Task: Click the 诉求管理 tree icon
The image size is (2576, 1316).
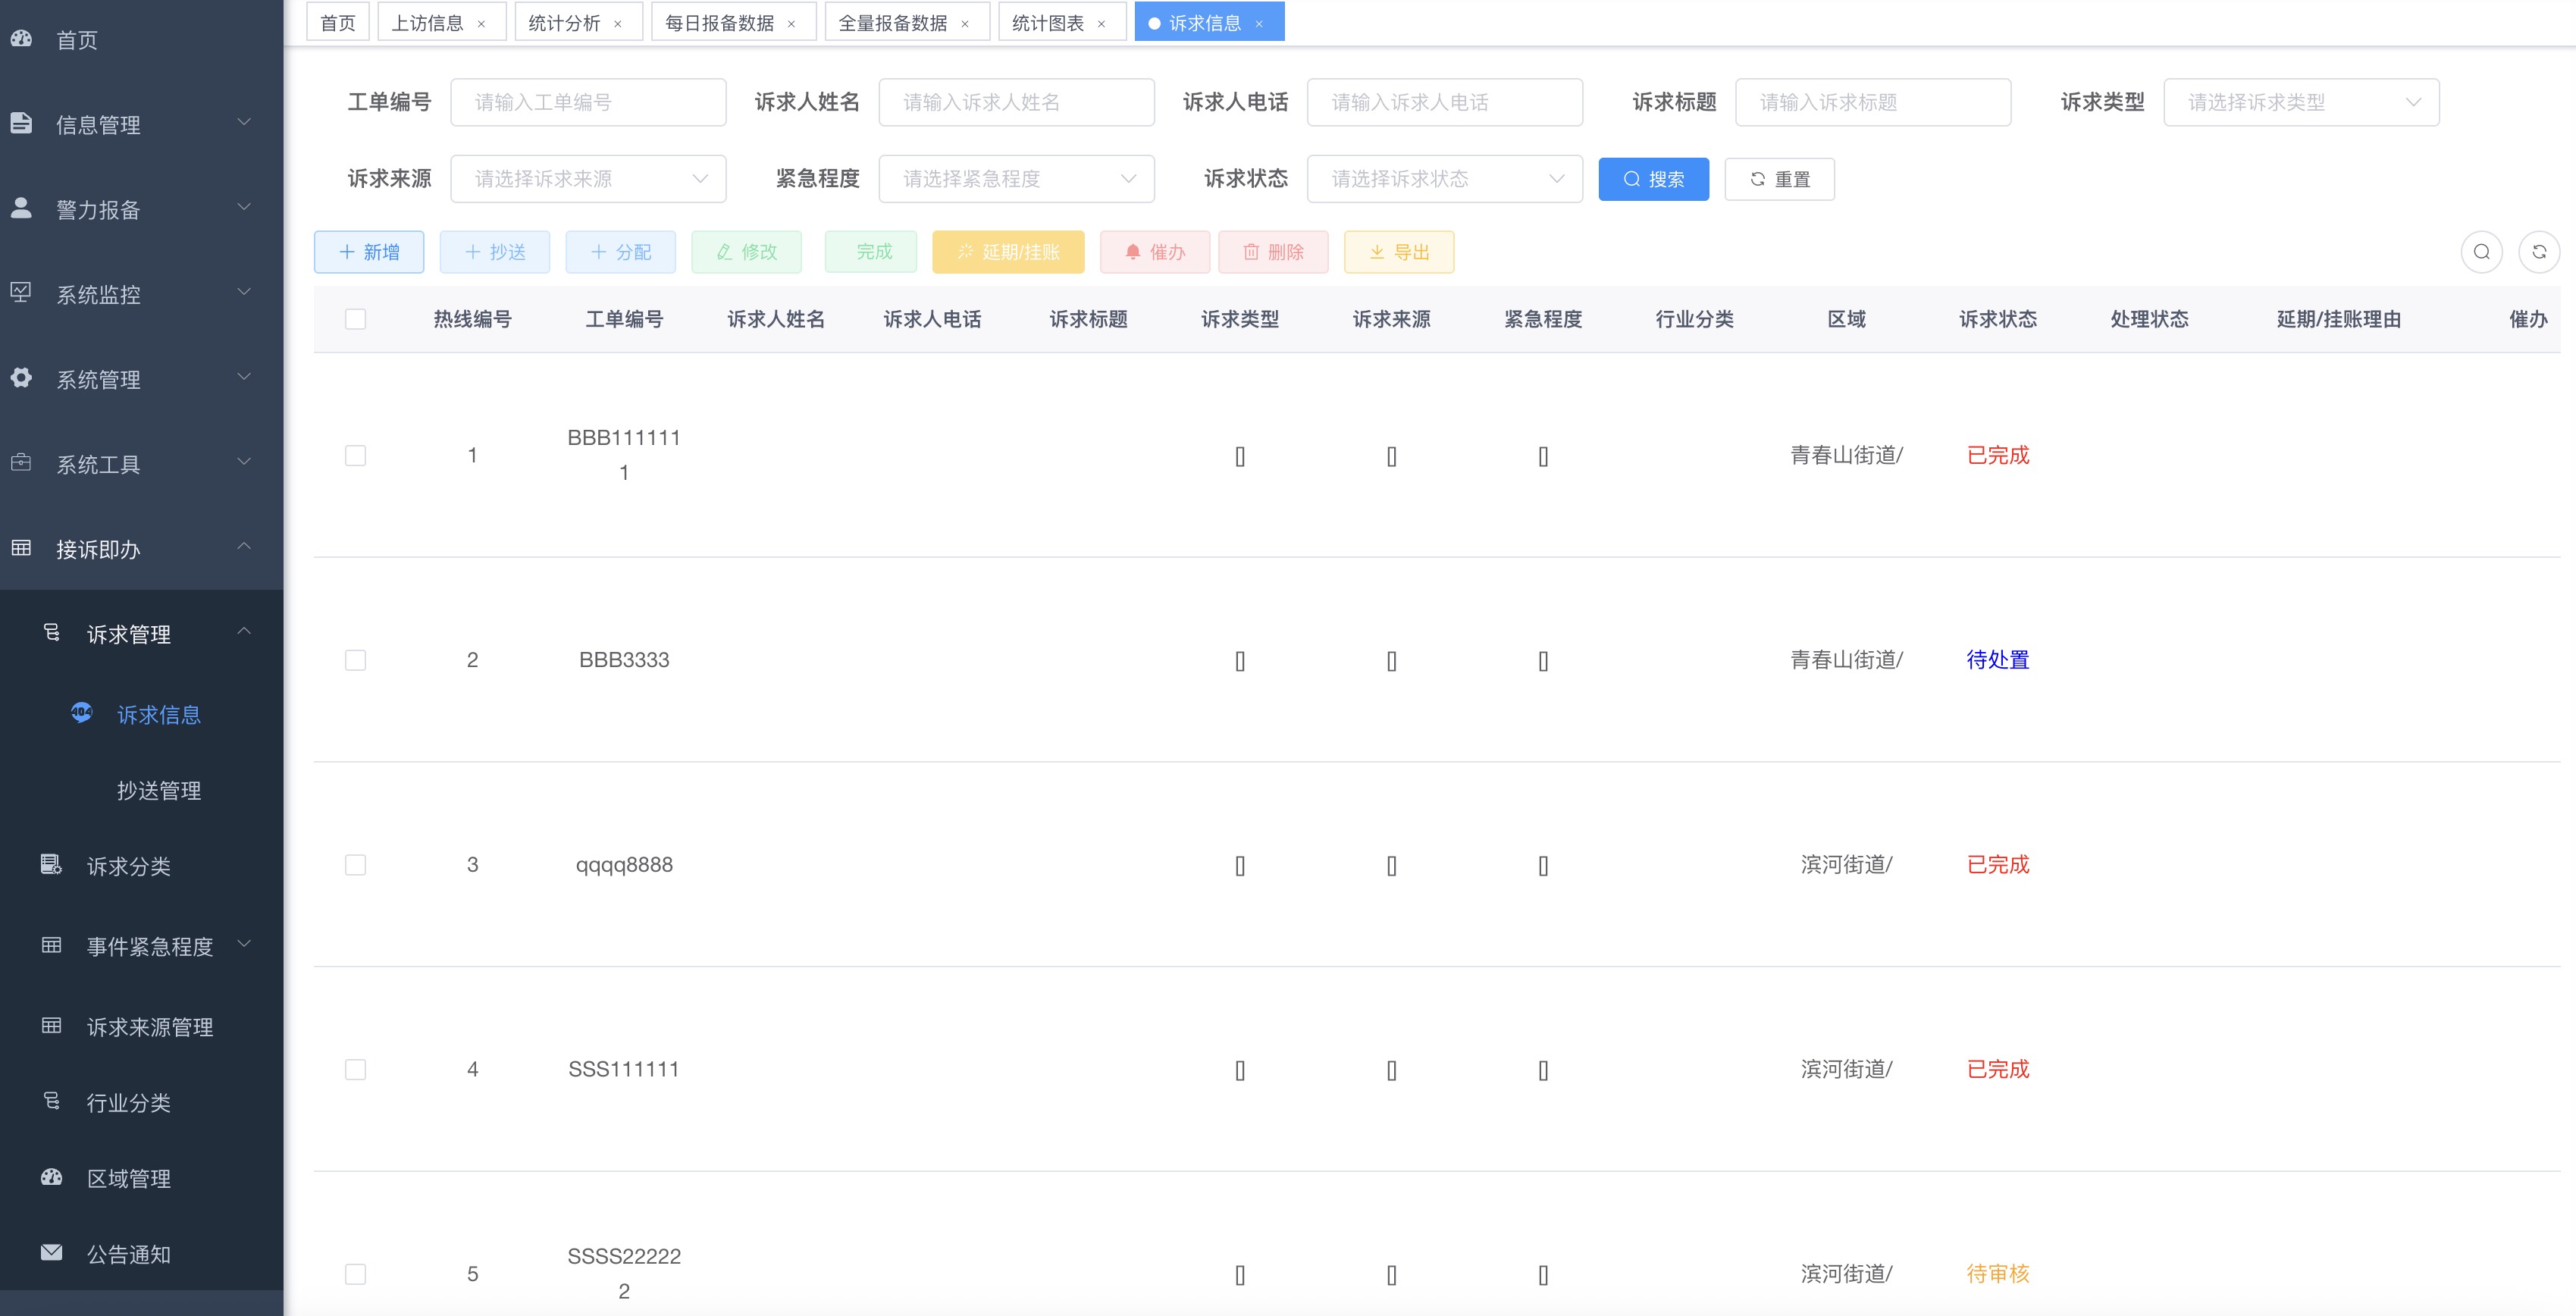Action: click(52, 633)
